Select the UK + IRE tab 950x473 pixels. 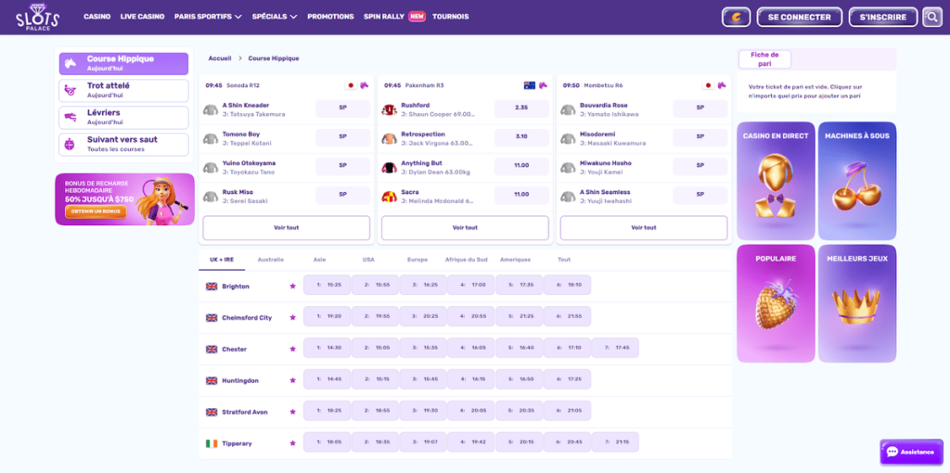[x=222, y=260]
